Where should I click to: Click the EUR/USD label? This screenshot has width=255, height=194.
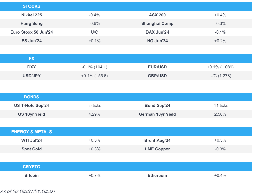click(x=157, y=67)
